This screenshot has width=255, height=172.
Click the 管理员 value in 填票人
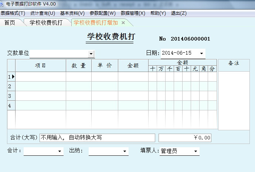pyautogui.click(x=169, y=151)
